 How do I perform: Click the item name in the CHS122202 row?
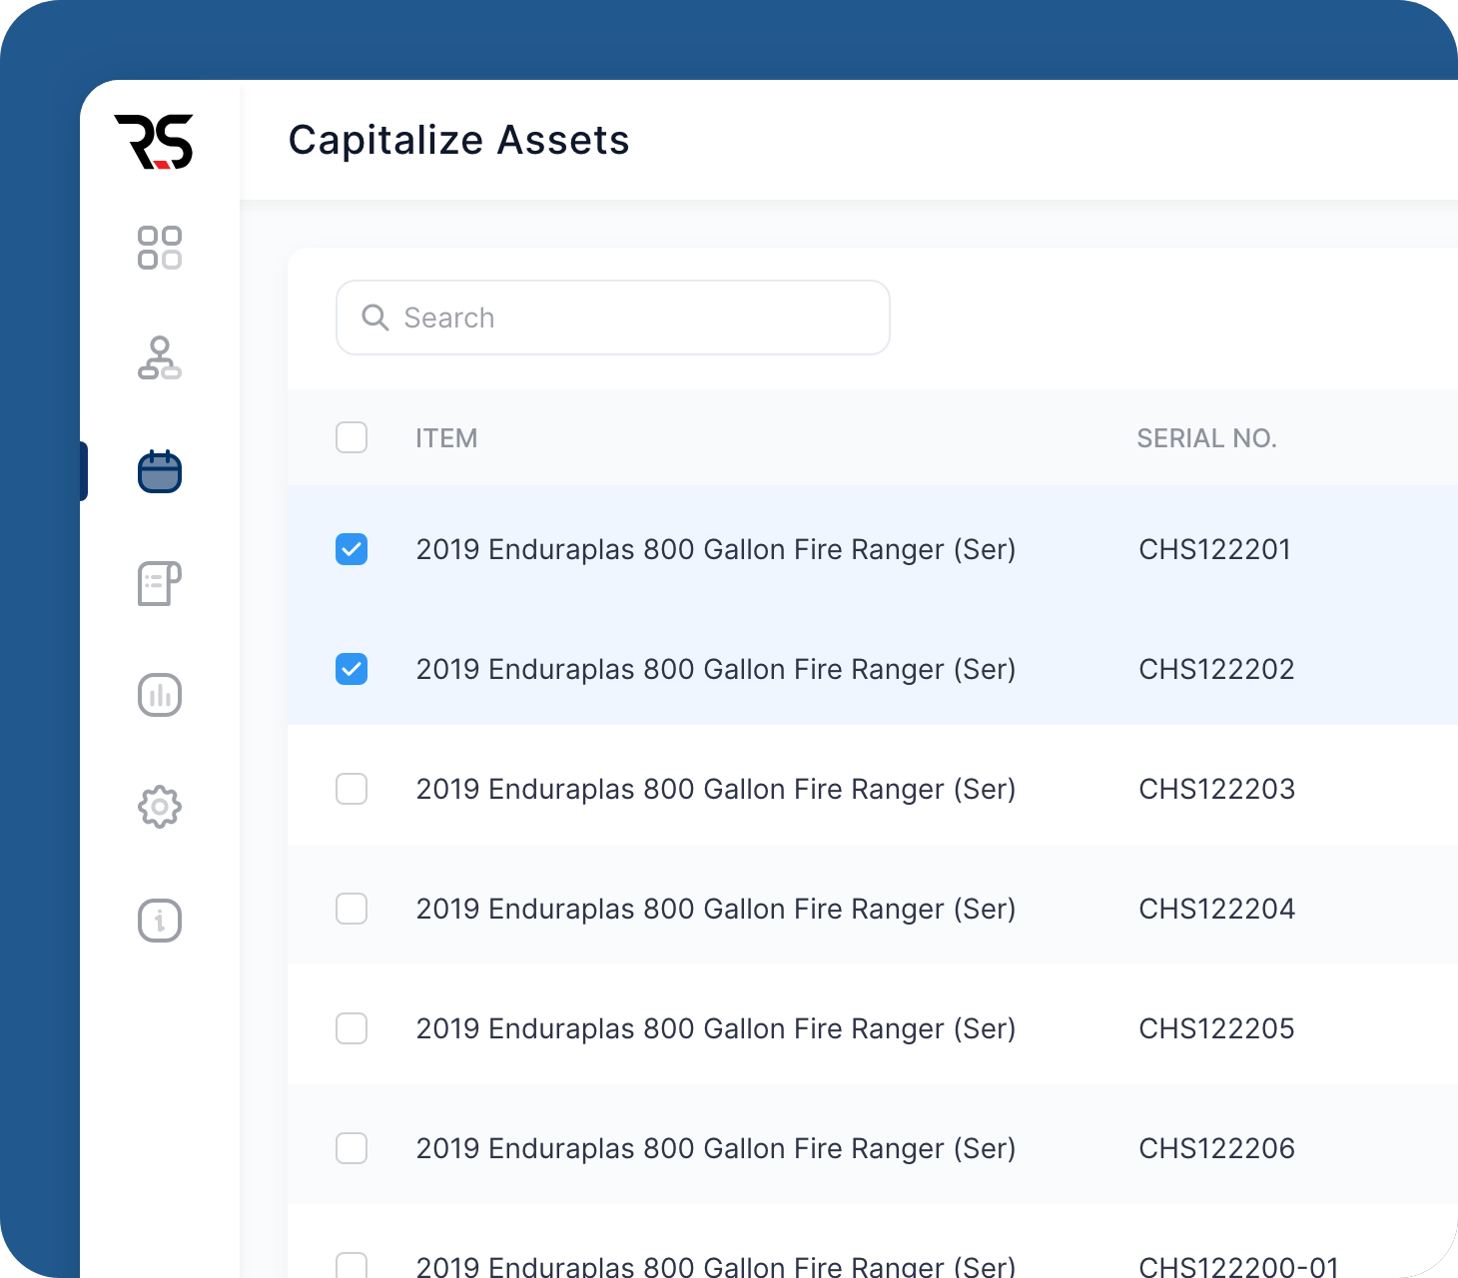(716, 670)
